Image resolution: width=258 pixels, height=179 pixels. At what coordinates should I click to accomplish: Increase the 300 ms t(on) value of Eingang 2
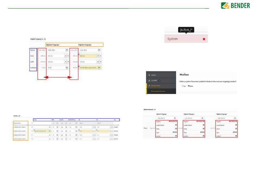[98, 56]
